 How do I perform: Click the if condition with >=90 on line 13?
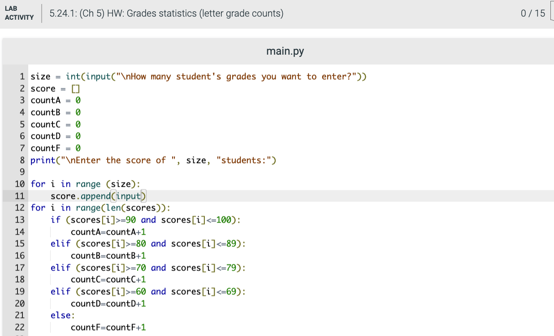[146, 220]
